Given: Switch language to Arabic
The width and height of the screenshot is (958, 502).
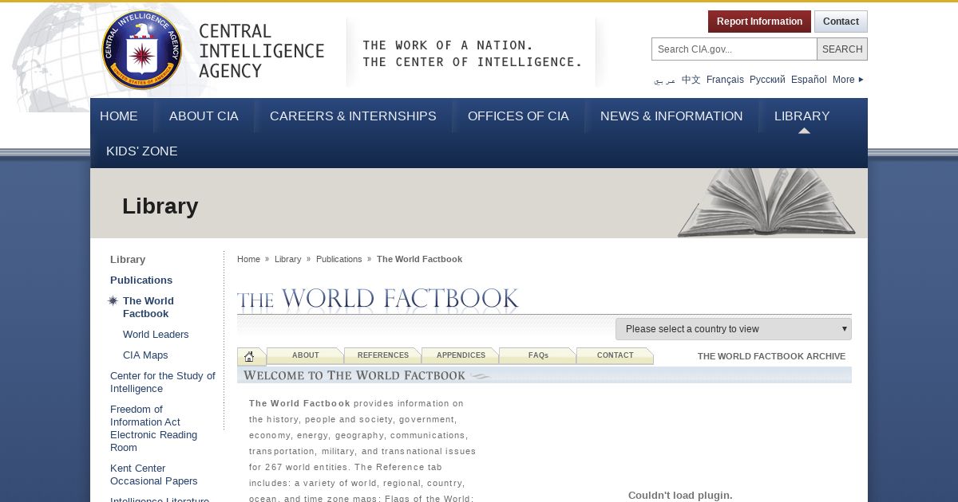Looking at the screenshot, I should [x=664, y=80].
